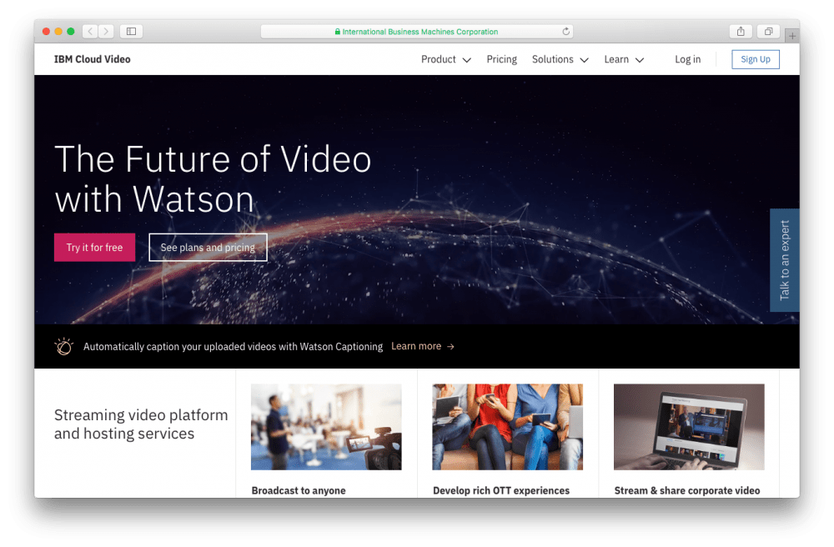Expand the Product dropdown

pyautogui.click(x=445, y=59)
